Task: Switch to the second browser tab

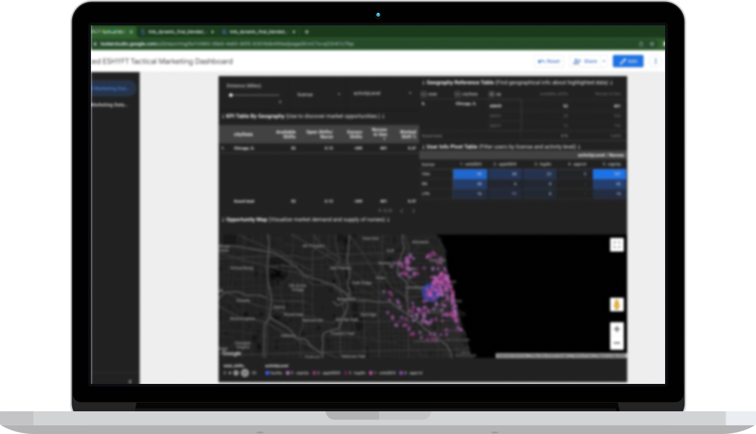Action: click(x=176, y=32)
